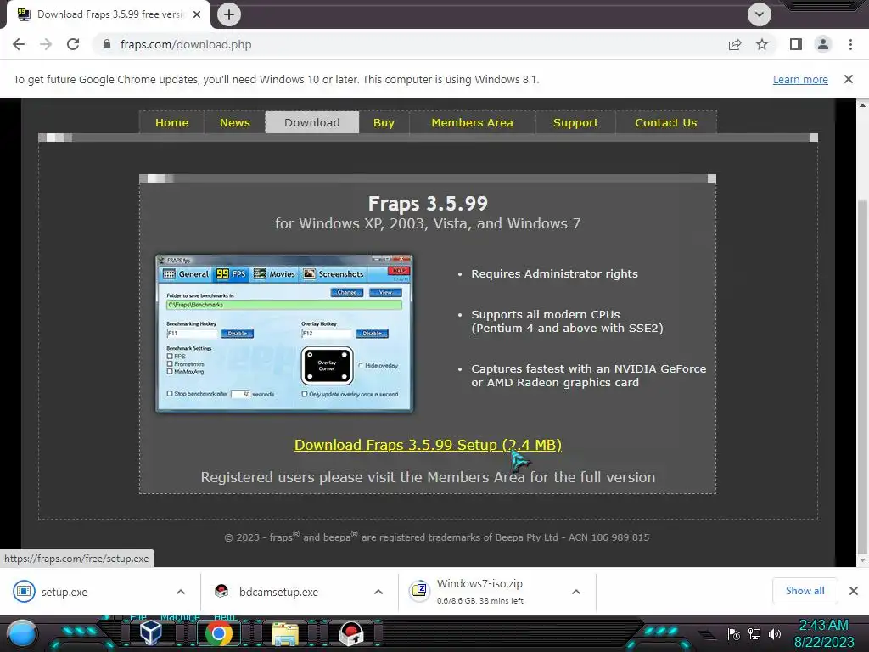
Task: Open the Contact Us page
Action: (666, 122)
